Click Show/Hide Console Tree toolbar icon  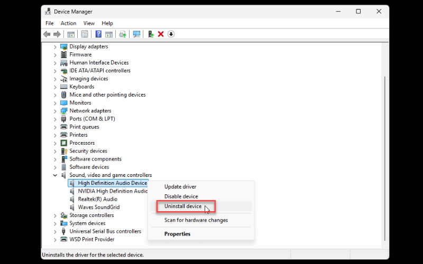click(71, 34)
